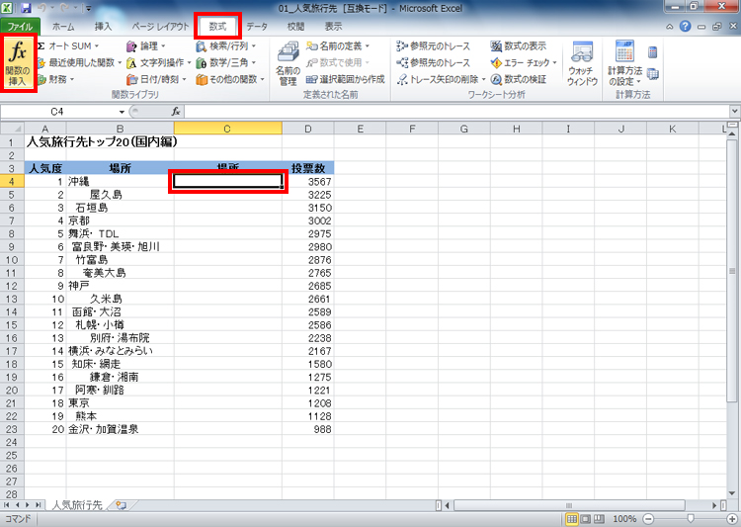Switch to Page Layout view in status bar

(x=586, y=519)
